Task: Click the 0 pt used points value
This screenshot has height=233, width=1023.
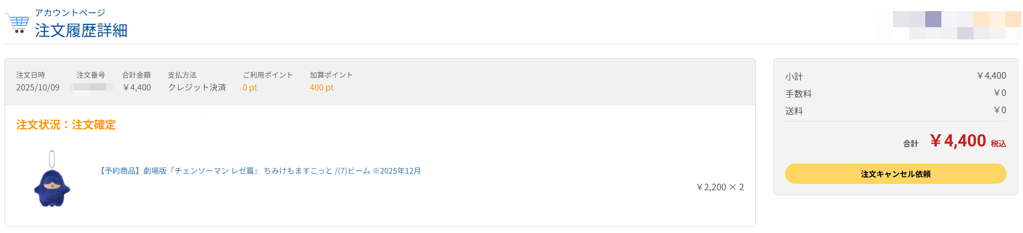Action: click(250, 88)
